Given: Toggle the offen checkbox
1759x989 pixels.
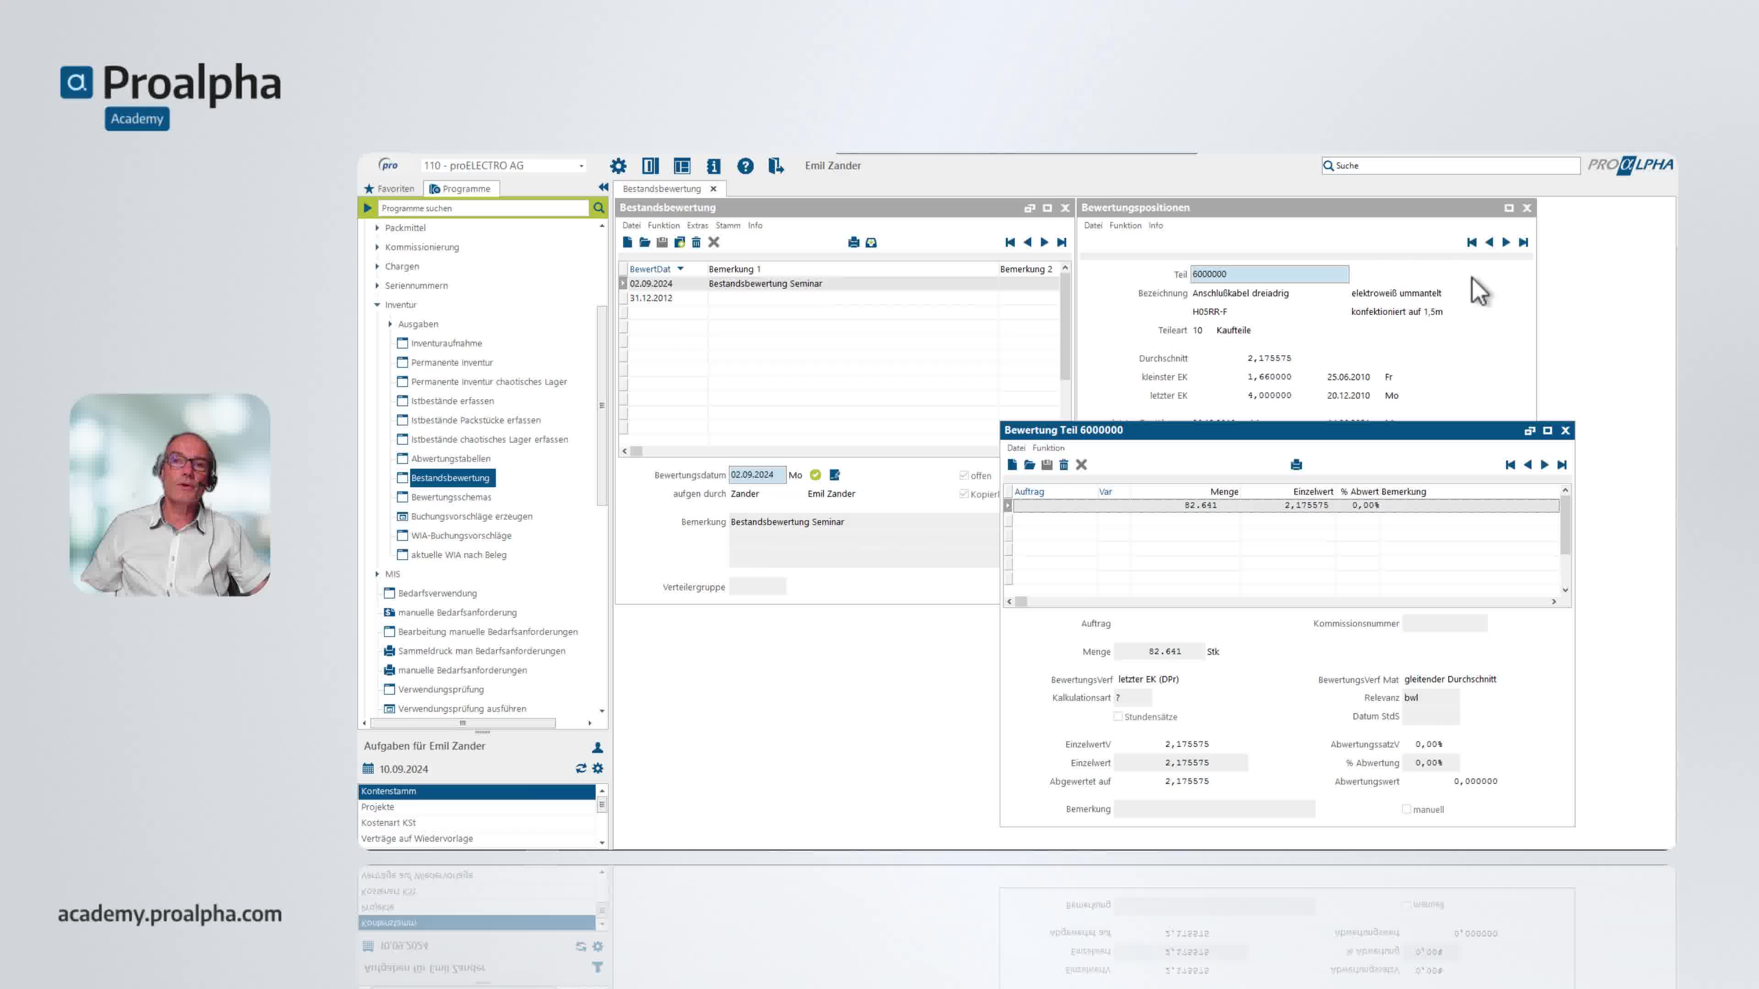Looking at the screenshot, I should [x=964, y=476].
